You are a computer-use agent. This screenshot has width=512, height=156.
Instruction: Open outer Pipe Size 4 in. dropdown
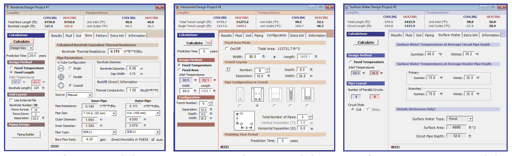(143, 113)
